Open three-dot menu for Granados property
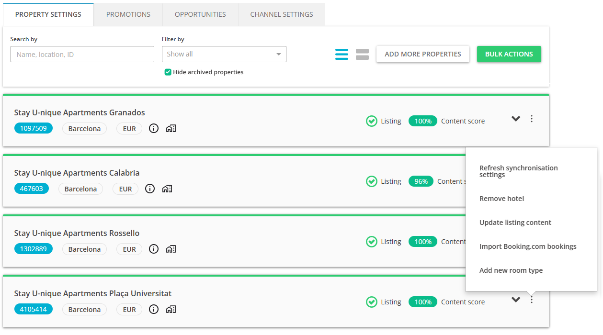Viewport: 603px width, 335px height. tap(532, 119)
